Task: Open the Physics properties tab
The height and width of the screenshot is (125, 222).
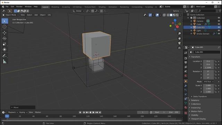Action: tap(186, 94)
